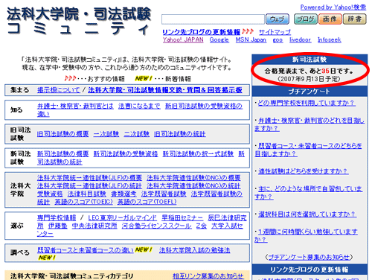Open 法科大学院統一適性試験(JLF)の概要 link
The height and width of the screenshot is (280, 372).
pos(89,178)
